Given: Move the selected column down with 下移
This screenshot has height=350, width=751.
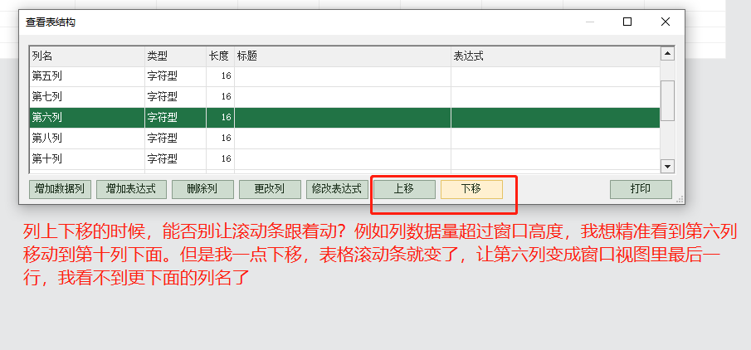Looking at the screenshot, I should click(x=471, y=189).
